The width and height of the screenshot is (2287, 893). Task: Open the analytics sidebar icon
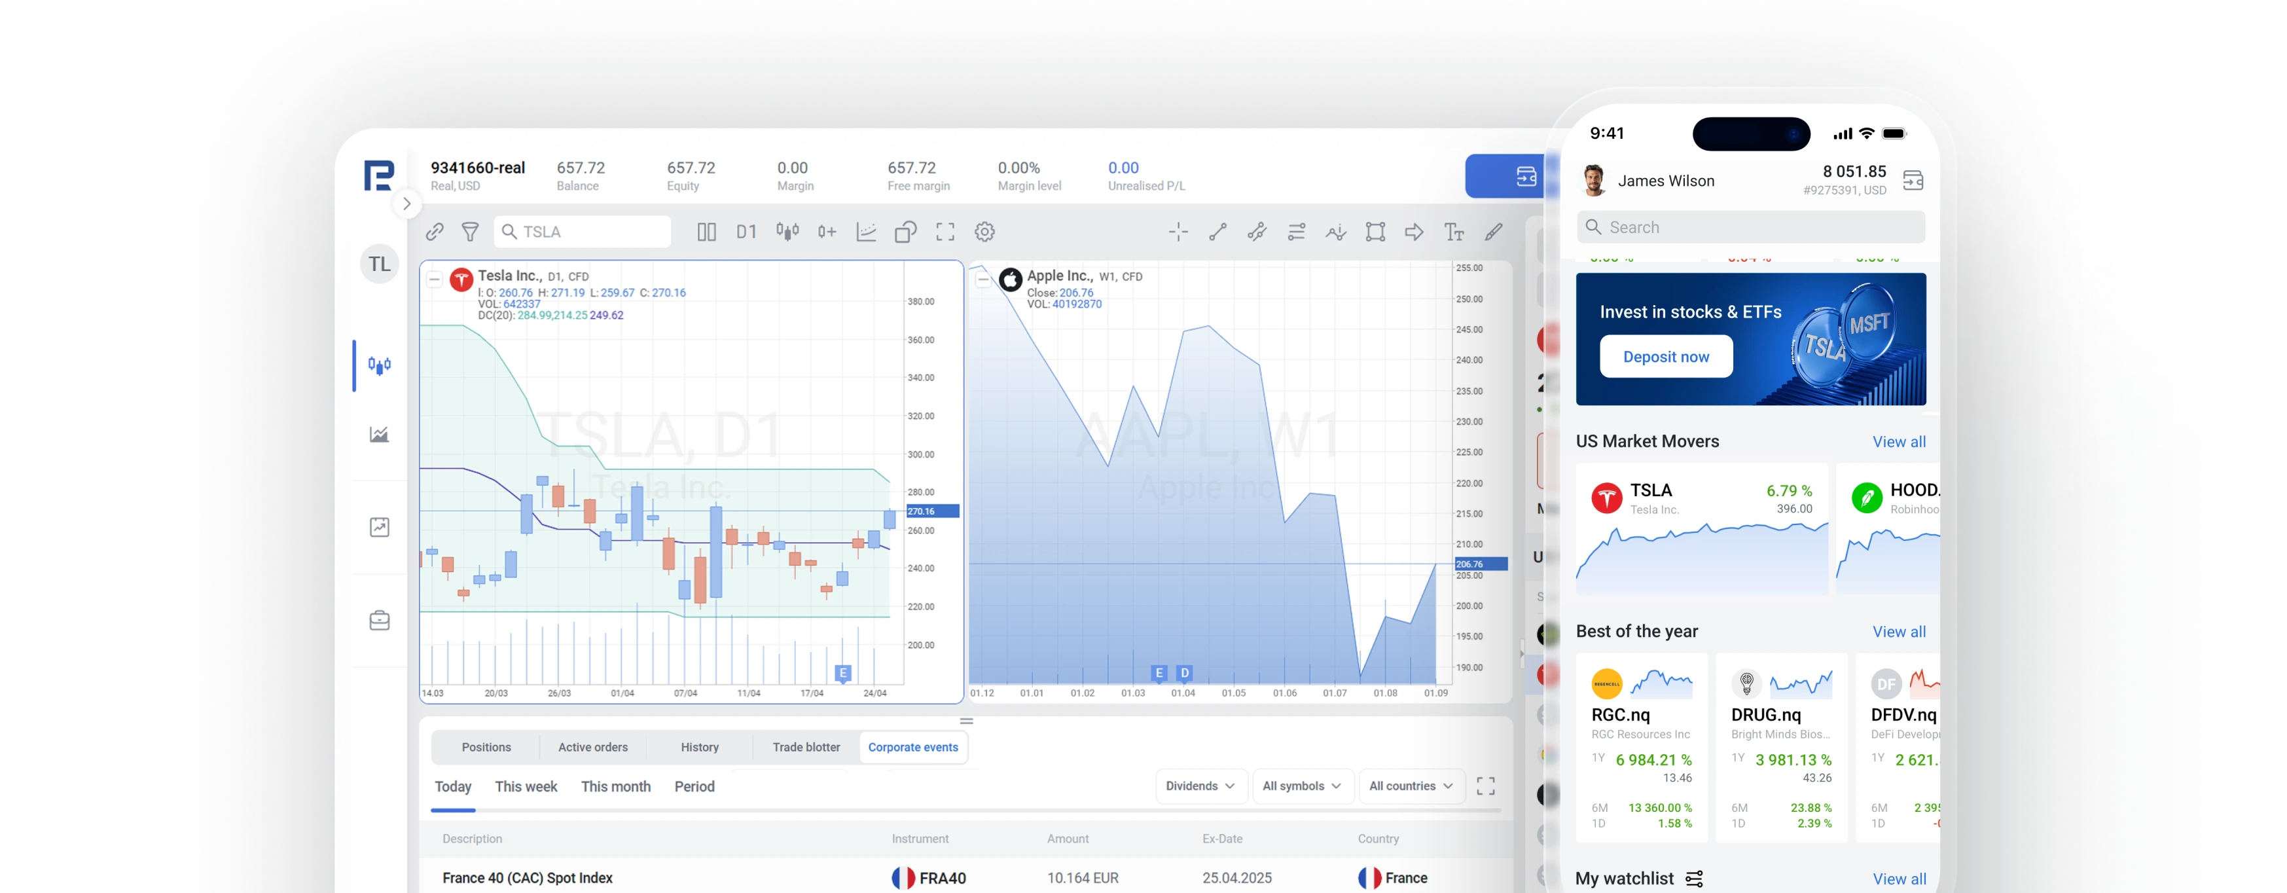(379, 527)
